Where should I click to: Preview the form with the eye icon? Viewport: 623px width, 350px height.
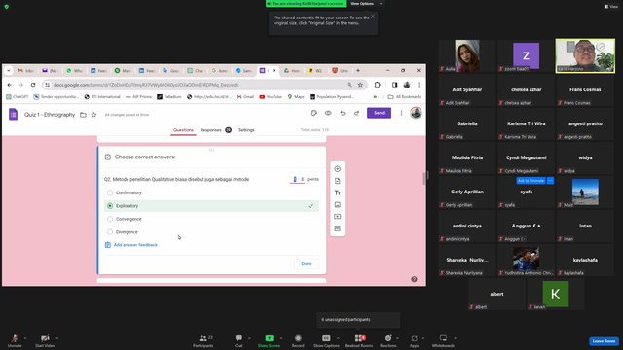tap(328, 113)
